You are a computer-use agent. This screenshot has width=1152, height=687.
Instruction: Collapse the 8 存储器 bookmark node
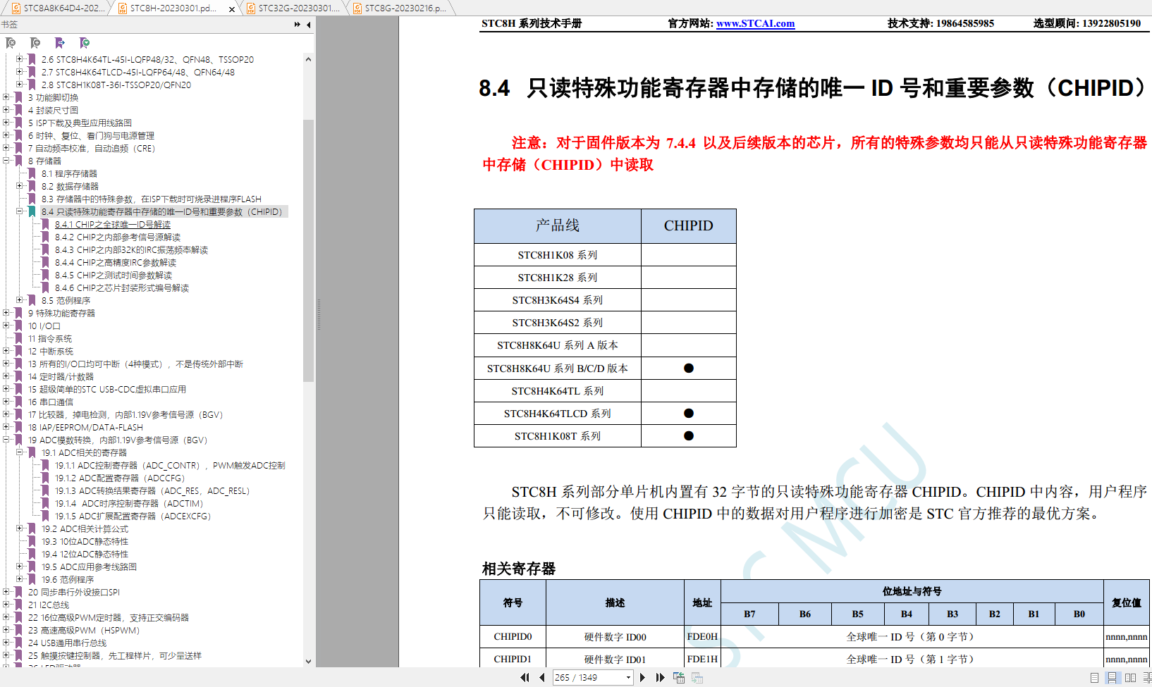6,161
